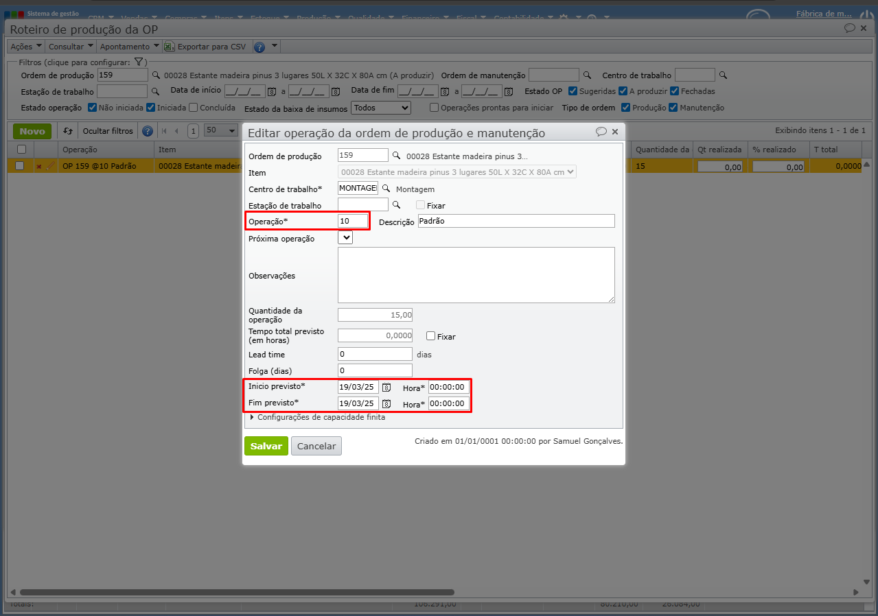Click comment bubble icon in Roteiro window title
878x616 pixels.
(x=850, y=28)
